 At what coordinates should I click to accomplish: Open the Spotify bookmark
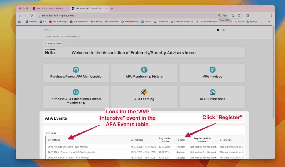pyautogui.click(x=252, y=22)
